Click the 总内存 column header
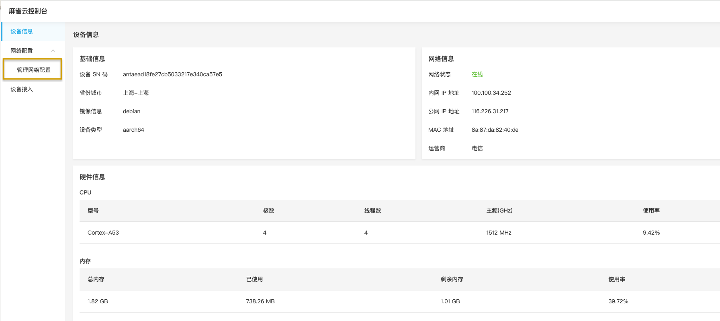The height and width of the screenshot is (321, 720). [96, 279]
